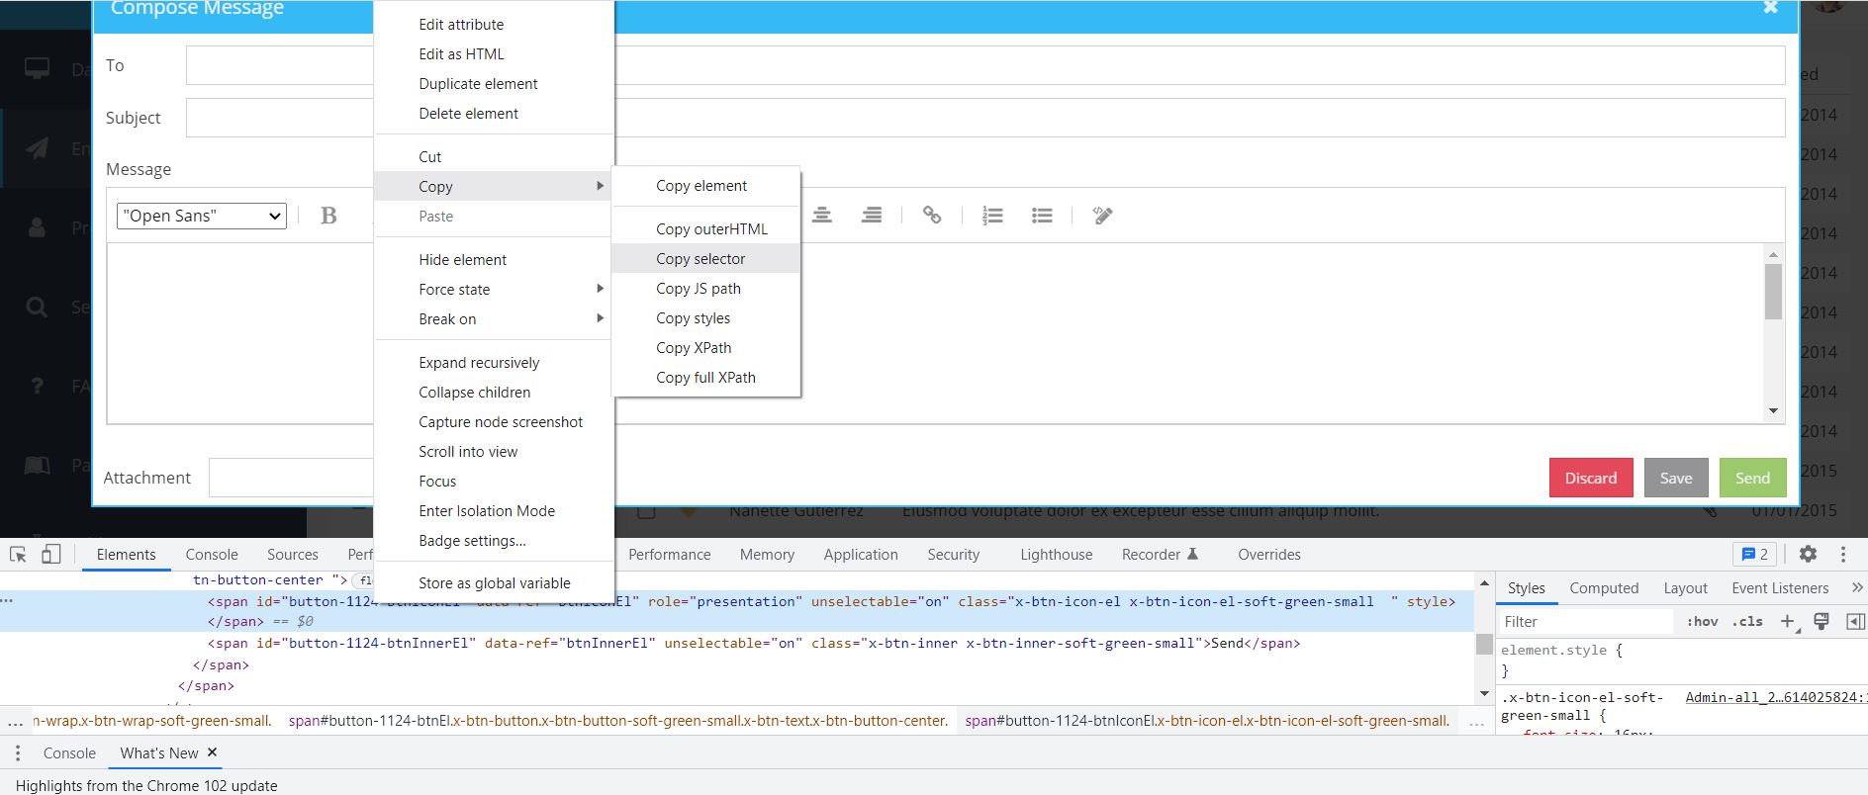Click the Elements panel scrollbar thumb
The image size is (1868, 795).
pos(1484,644)
